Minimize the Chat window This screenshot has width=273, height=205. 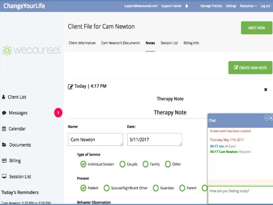coord(266,118)
